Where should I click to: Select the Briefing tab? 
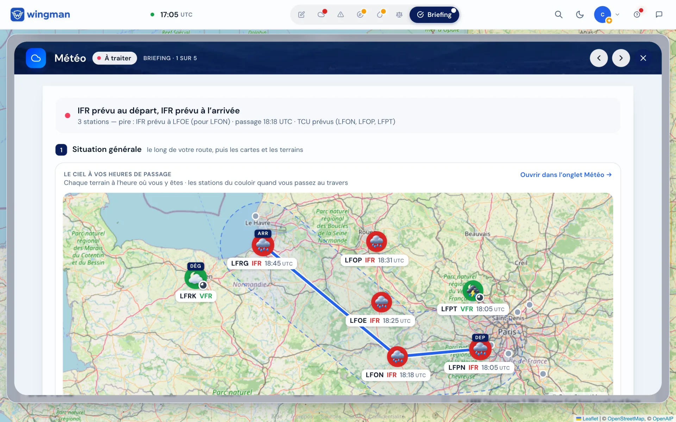tap(434, 15)
